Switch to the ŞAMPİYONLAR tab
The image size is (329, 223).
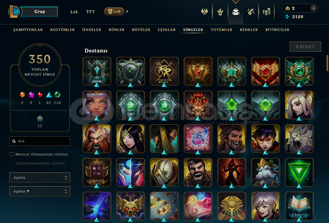point(28,30)
